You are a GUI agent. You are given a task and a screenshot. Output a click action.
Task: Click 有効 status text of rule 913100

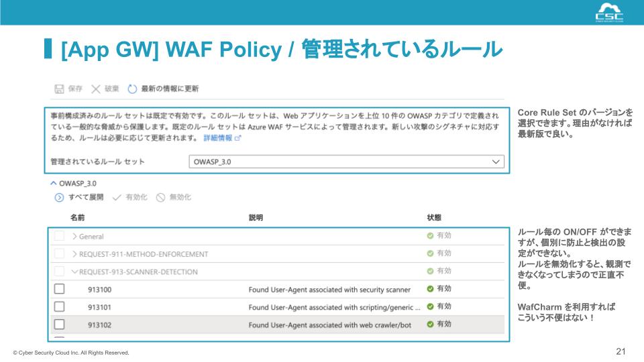coord(444,288)
